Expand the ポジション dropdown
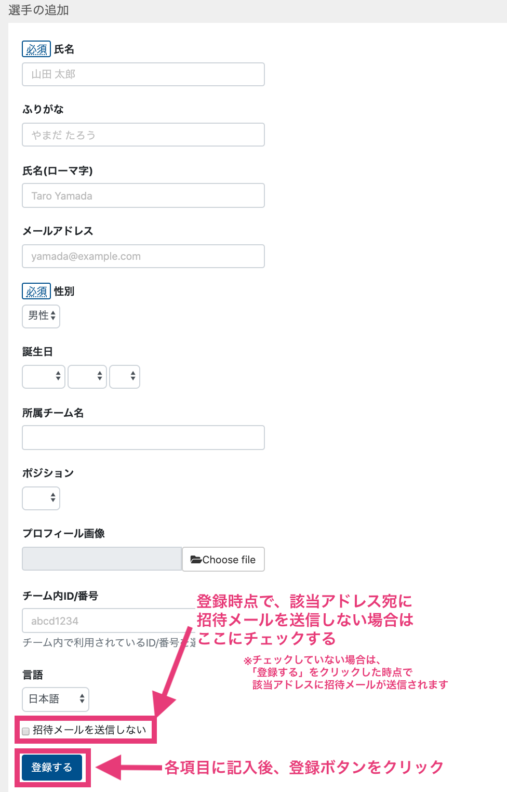Screen dimensions: 507x792 point(41,498)
